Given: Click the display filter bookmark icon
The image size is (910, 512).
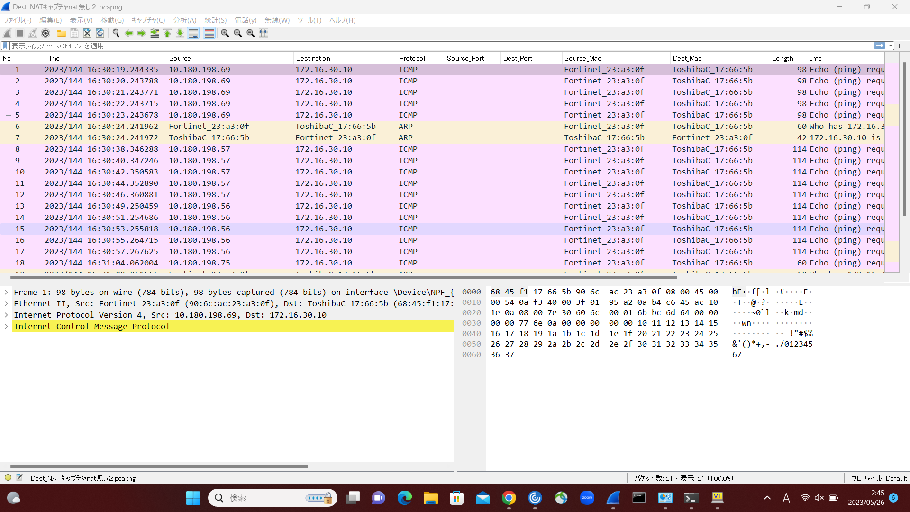Looking at the screenshot, I should [x=5, y=46].
